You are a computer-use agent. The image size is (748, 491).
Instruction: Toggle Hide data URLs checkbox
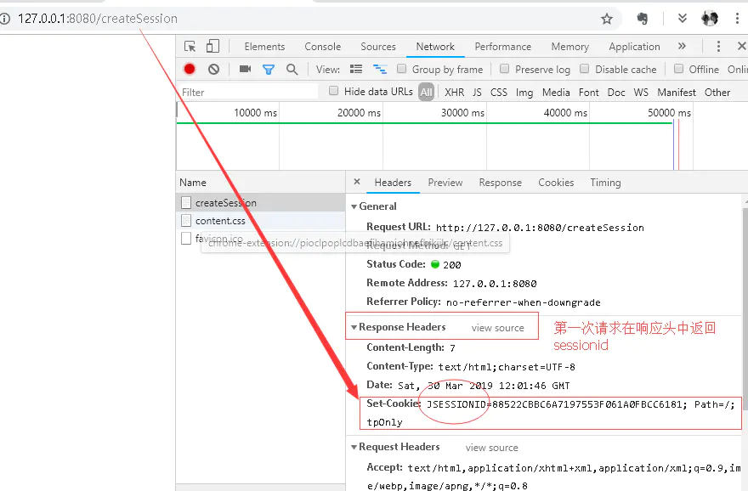point(333,91)
